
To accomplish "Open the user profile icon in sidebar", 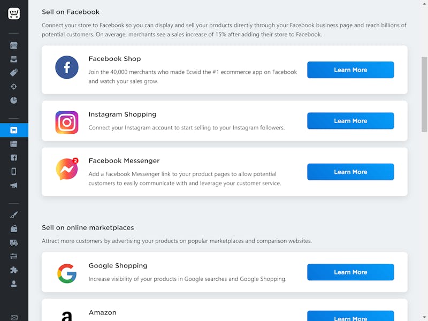I will click(x=14, y=284).
